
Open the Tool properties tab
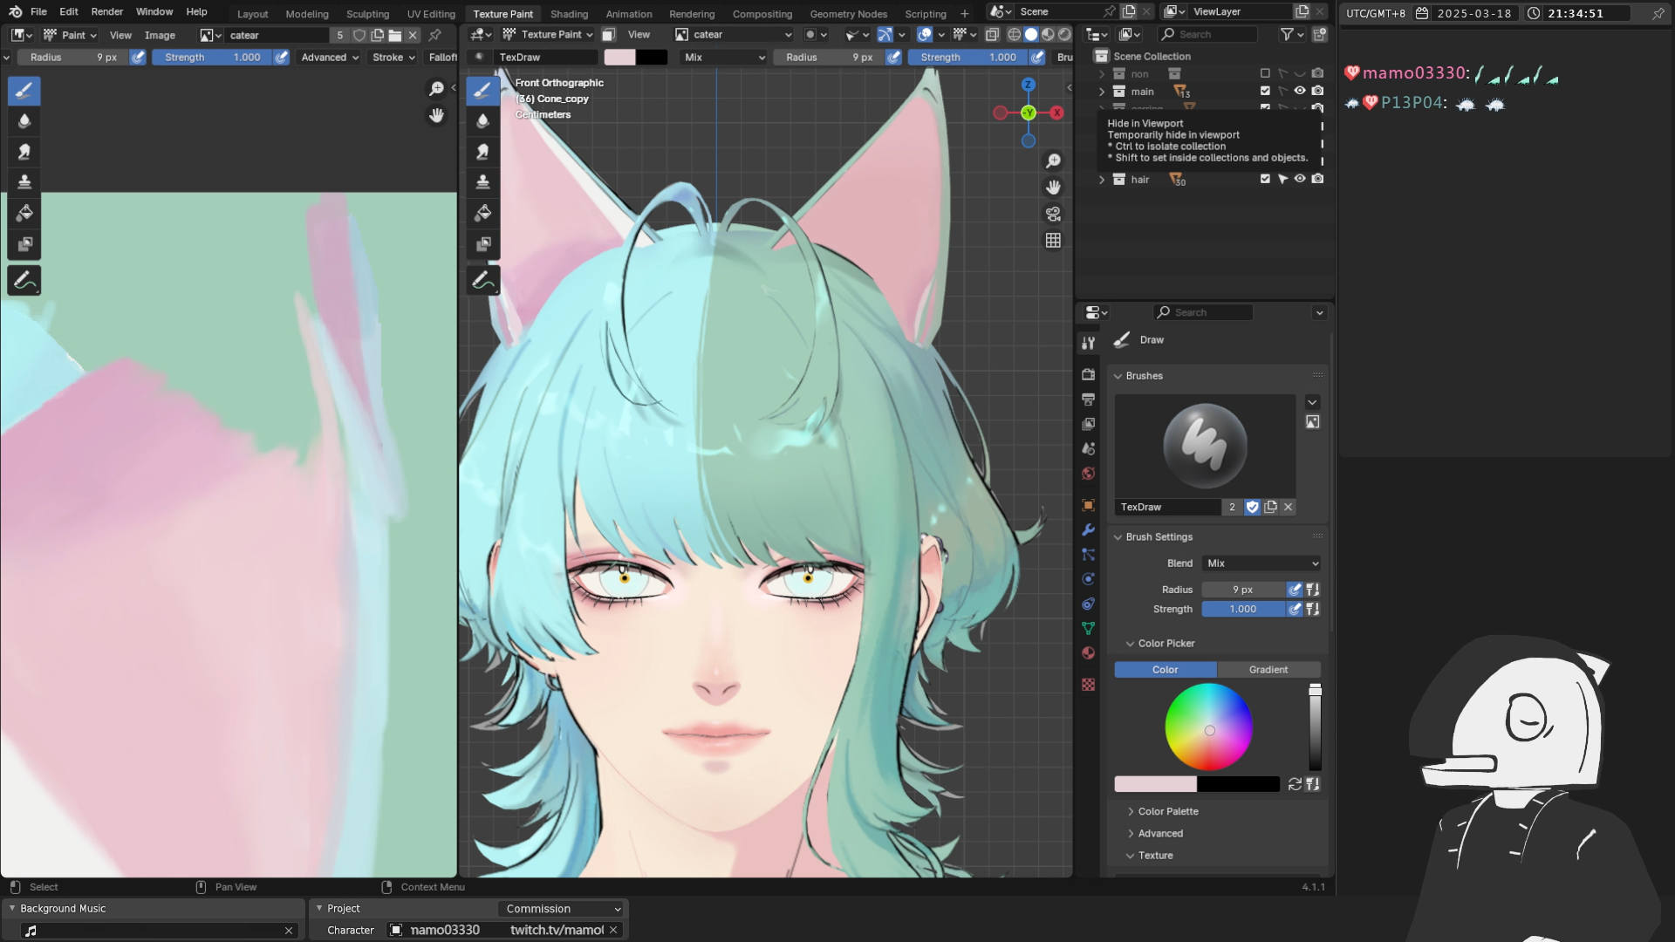(1088, 343)
